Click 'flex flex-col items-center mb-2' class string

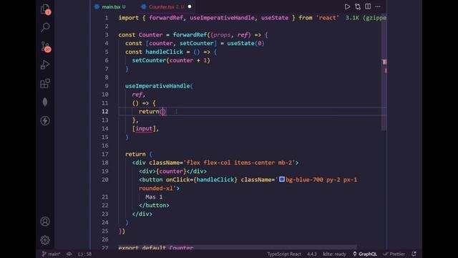point(239,163)
